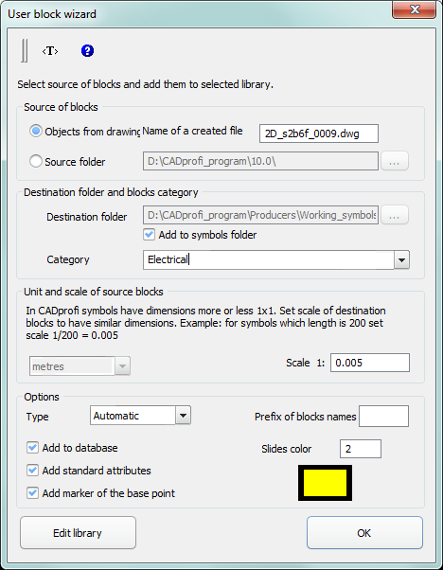Toggle Add standard attributes checkbox
The image size is (443, 570).
tap(32, 471)
